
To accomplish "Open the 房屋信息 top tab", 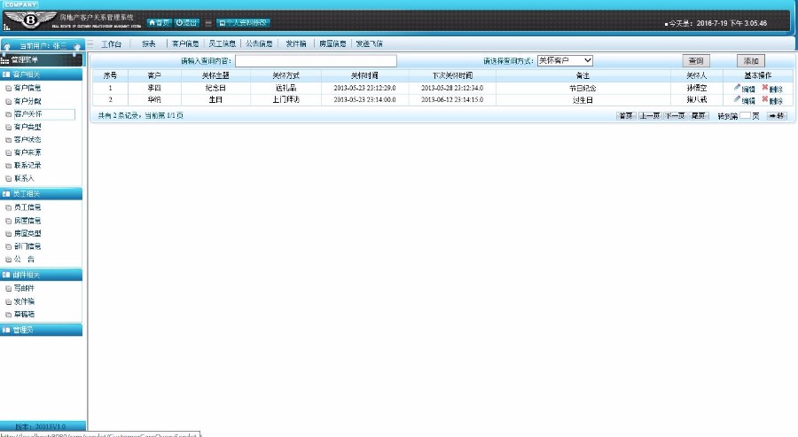I will coord(332,44).
